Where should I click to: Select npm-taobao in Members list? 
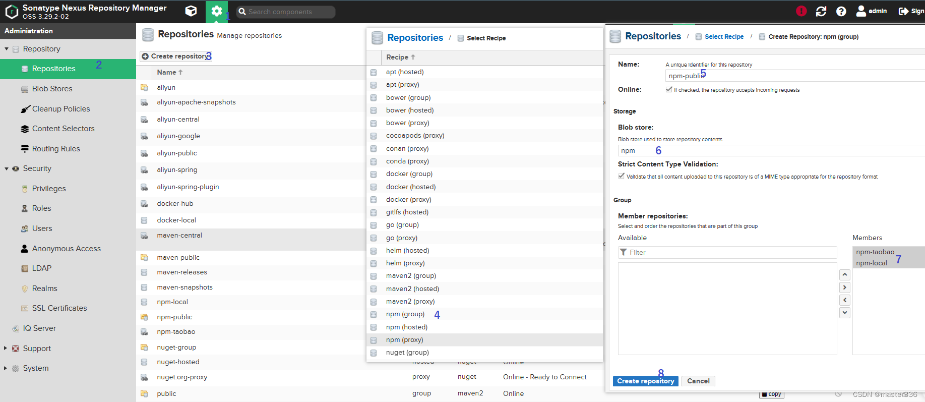pyautogui.click(x=875, y=252)
